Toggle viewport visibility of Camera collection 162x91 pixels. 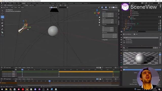click(x=159, y=17)
